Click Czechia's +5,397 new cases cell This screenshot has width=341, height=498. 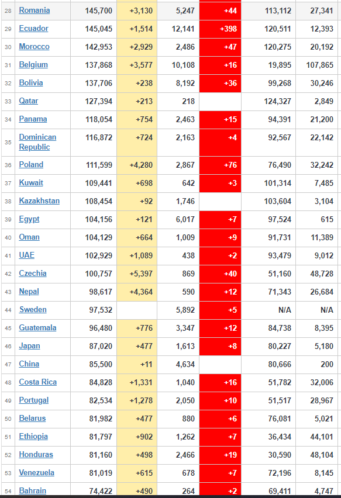tap(137, 274)
